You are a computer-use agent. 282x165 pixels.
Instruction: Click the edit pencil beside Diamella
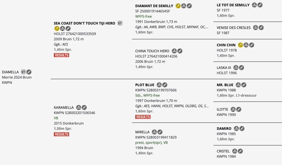pos(29,72)
